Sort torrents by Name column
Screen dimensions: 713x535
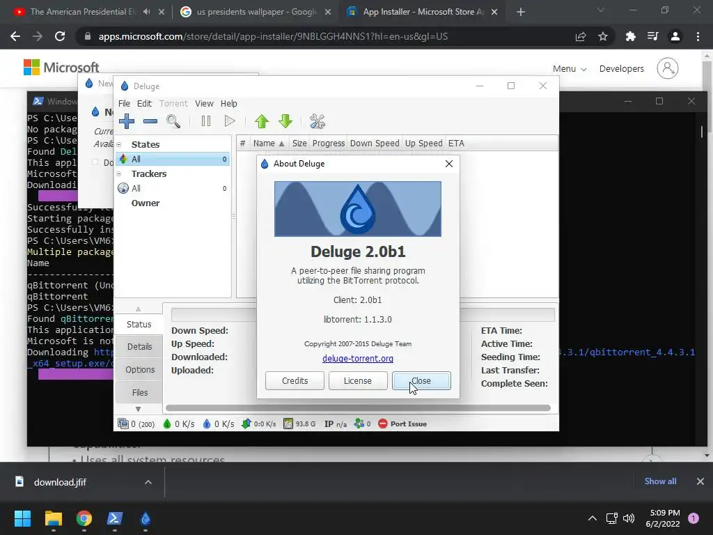point(268,144)
